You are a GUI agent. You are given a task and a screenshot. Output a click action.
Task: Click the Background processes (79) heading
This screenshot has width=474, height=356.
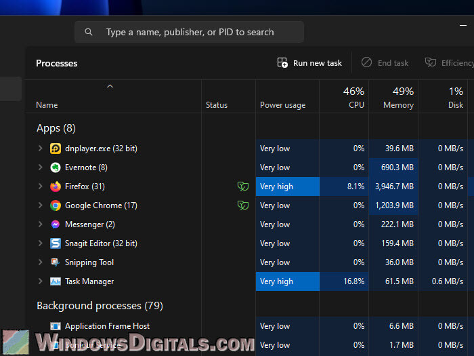pos(100,306)
